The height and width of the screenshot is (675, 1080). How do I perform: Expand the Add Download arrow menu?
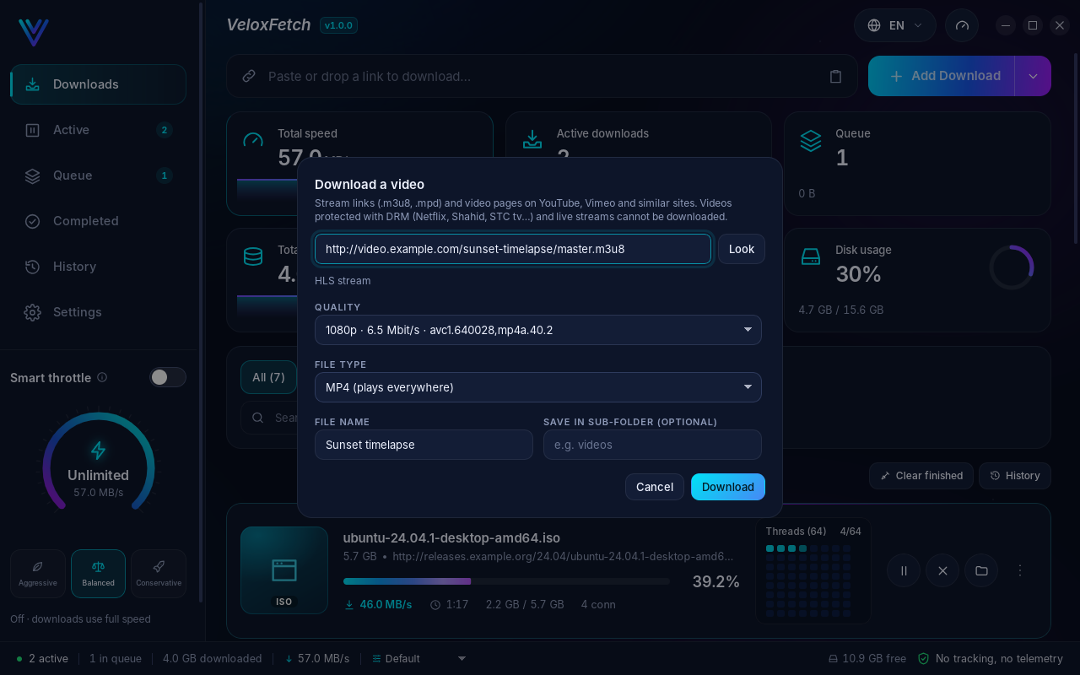coord(1033,76)
